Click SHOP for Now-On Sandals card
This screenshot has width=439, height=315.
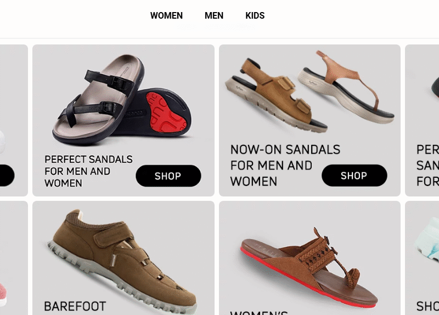[x=354, y=176]
